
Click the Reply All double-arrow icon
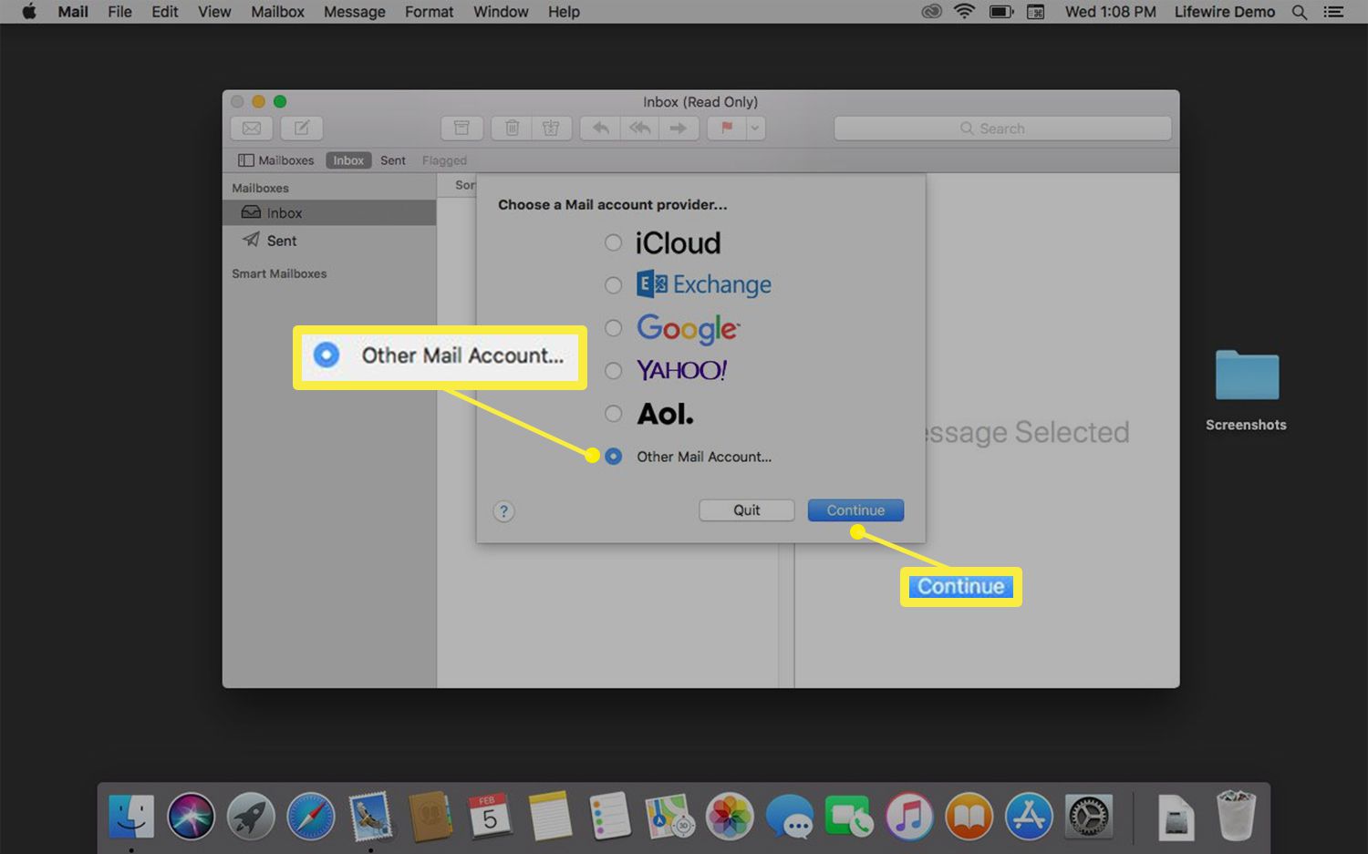639,129
